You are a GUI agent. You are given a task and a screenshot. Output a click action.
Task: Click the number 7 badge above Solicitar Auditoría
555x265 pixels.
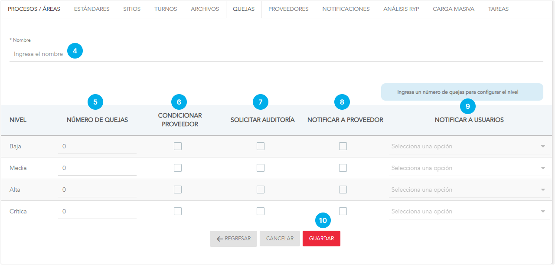point(261,102)
